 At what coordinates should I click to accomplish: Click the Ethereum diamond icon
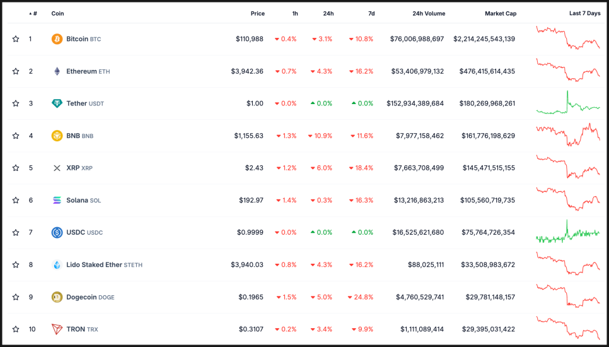click(x=57, y=71)
